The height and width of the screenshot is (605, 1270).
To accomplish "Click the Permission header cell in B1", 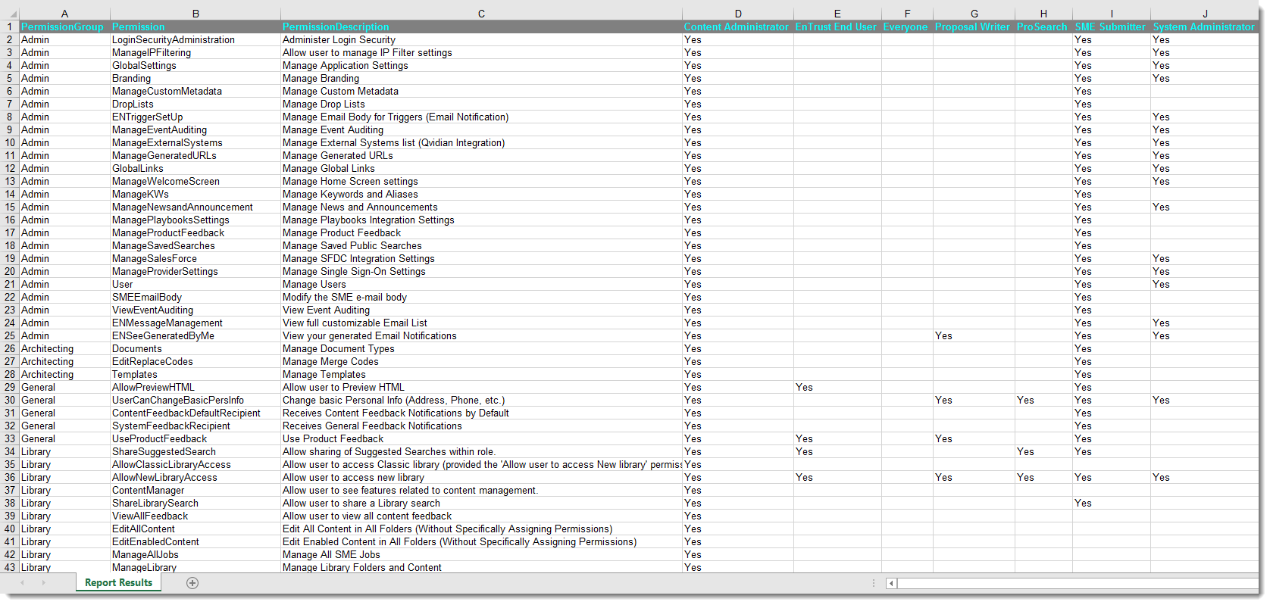I will point(196,27).
